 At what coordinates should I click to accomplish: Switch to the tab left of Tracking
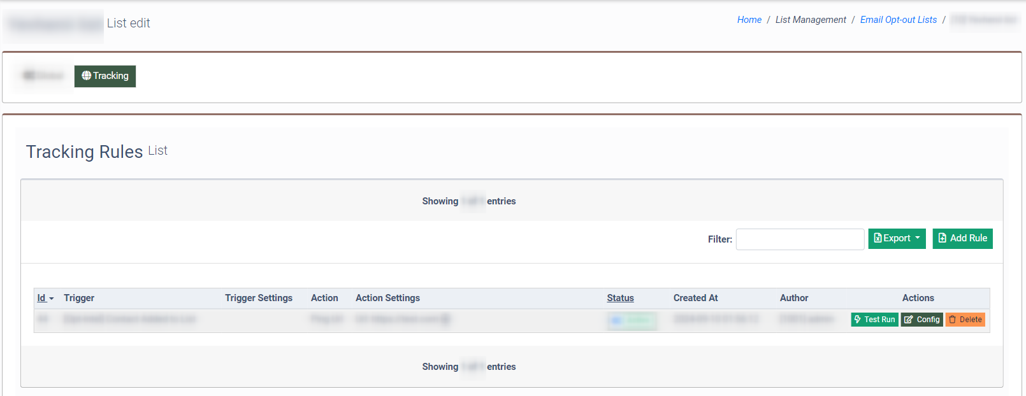pyautogui.click(x=43, y=76)
